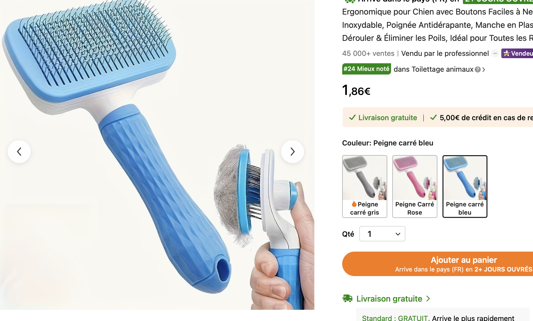The height and width of the screenshot is (321, 533).
Task: Click the Vendeur star badge
Action: [517, 53]
